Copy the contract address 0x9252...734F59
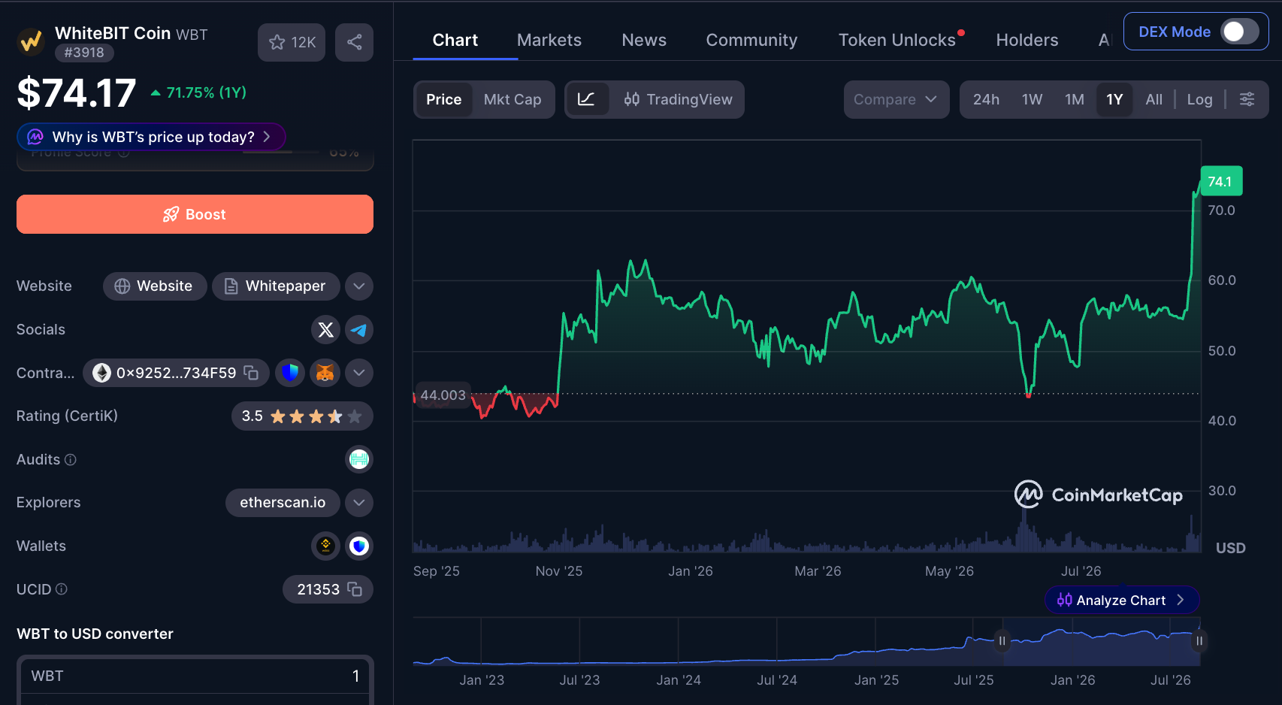 tap(252, 373)
